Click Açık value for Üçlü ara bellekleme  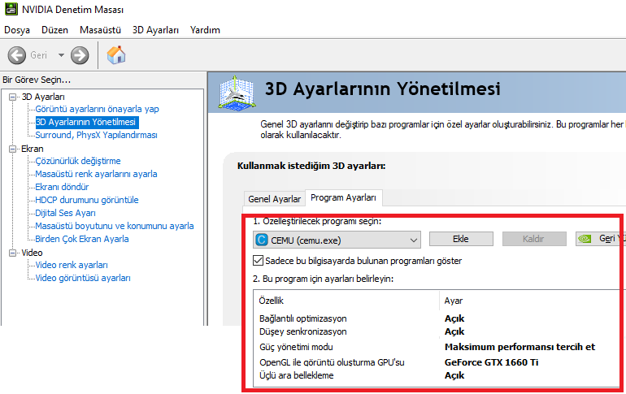[x=454, y=375]
